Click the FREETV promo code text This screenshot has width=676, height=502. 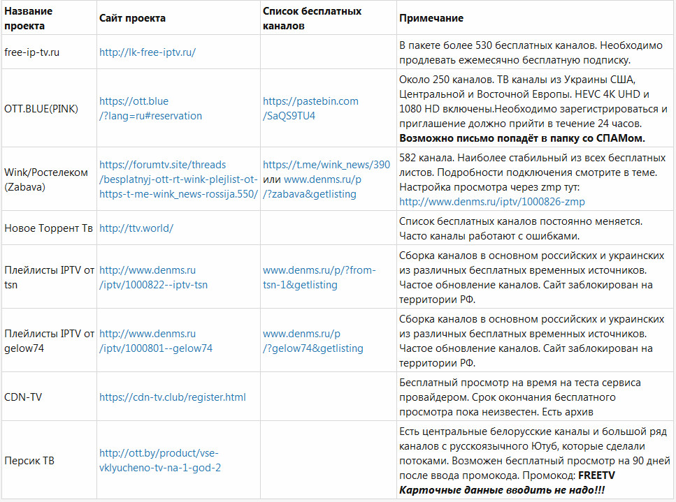(x=597, y=475)
